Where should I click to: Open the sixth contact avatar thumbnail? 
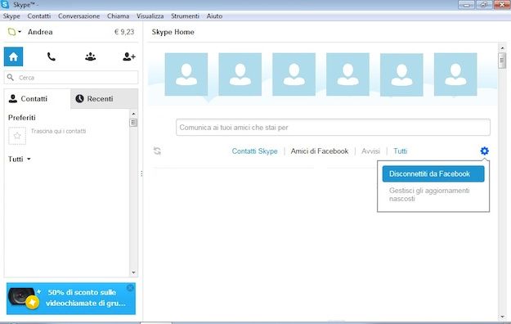455,74
